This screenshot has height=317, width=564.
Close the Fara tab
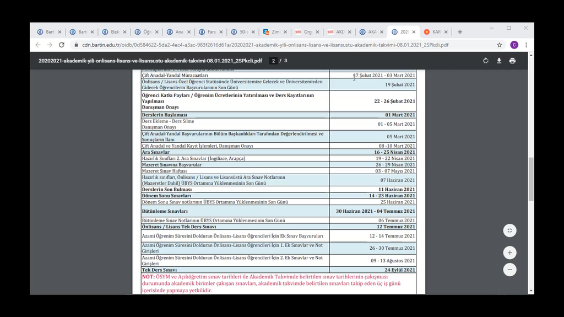[x=221, y=32]
